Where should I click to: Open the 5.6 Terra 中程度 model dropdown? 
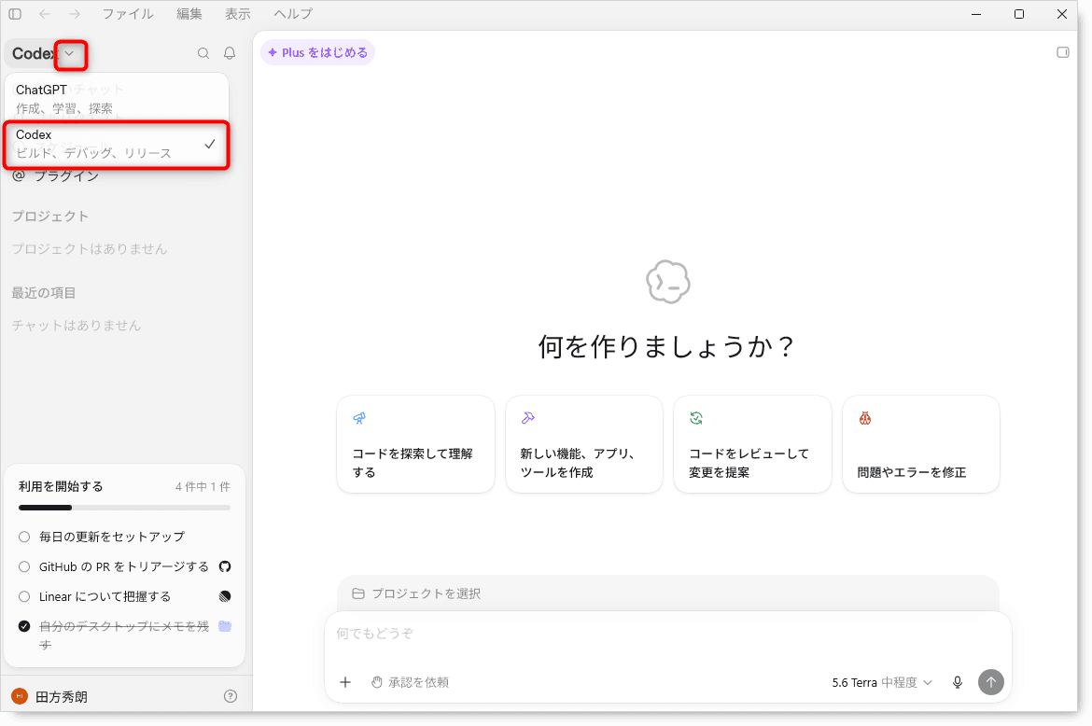click(882, 682)
